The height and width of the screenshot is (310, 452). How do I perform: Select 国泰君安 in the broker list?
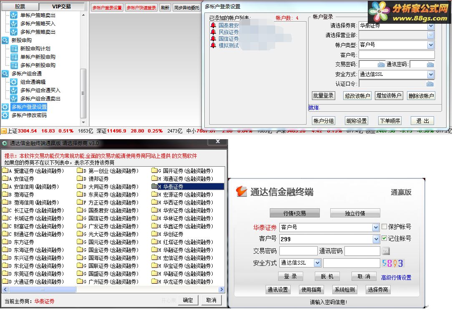[108, 210]
